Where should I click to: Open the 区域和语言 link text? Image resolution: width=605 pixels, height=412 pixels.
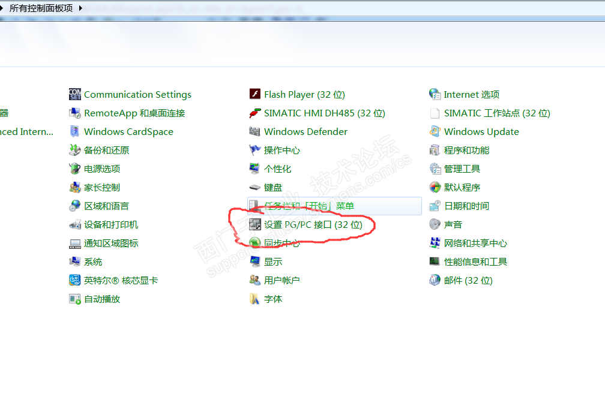pyautogui.click(x=106, y=206)
